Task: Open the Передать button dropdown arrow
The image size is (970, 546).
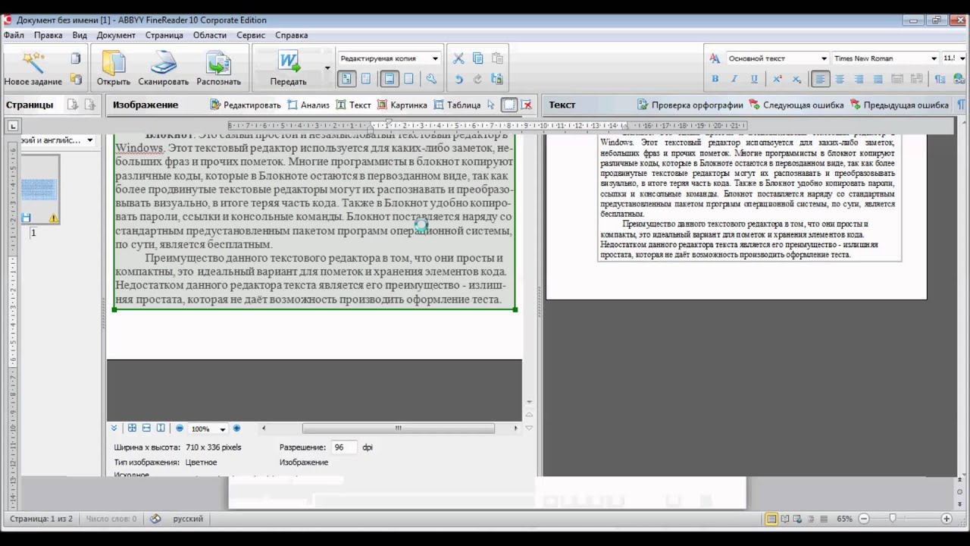Action: 327,67
